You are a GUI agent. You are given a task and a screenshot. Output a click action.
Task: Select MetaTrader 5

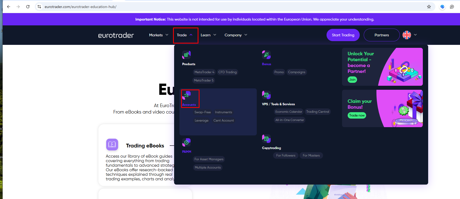(204, 80)
